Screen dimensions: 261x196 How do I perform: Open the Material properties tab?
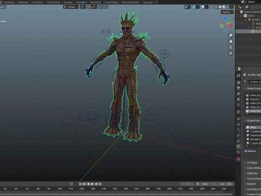point(239,152)
